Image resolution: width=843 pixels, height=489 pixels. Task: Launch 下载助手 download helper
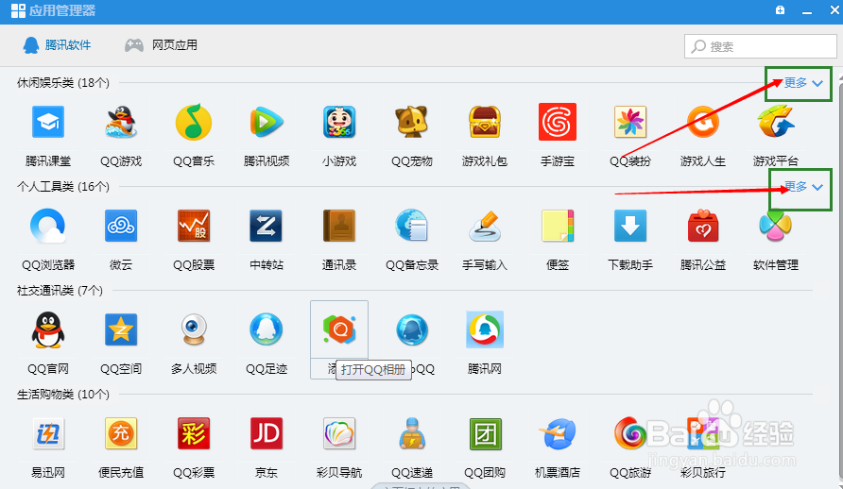click(630, 226)
